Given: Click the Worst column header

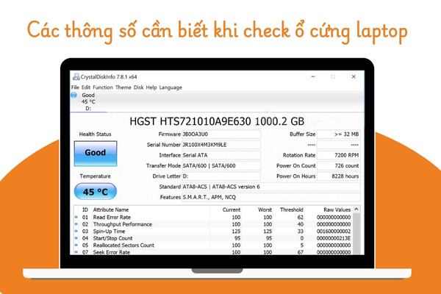Looking at the screenshot, I should pyautogui.click(x=265, y=209).
